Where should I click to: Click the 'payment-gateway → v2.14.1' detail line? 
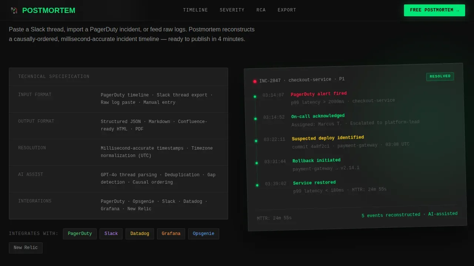click(326, 168)
